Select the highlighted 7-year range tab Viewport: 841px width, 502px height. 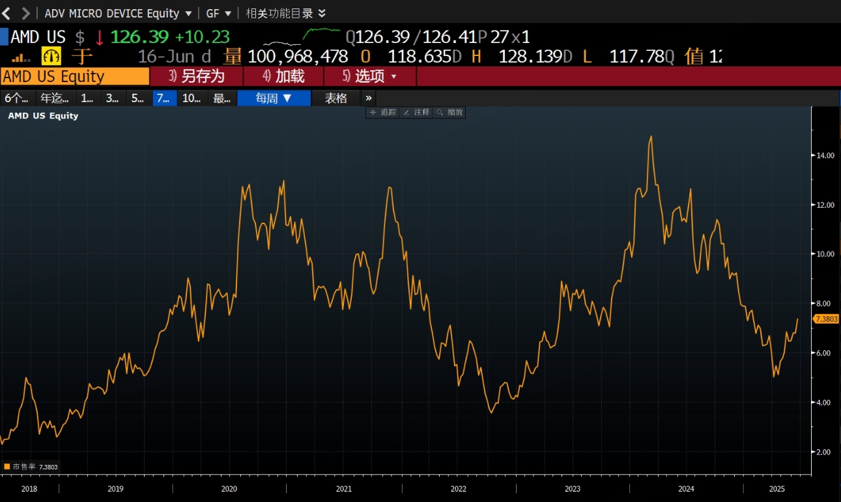[x=164, y=98]
